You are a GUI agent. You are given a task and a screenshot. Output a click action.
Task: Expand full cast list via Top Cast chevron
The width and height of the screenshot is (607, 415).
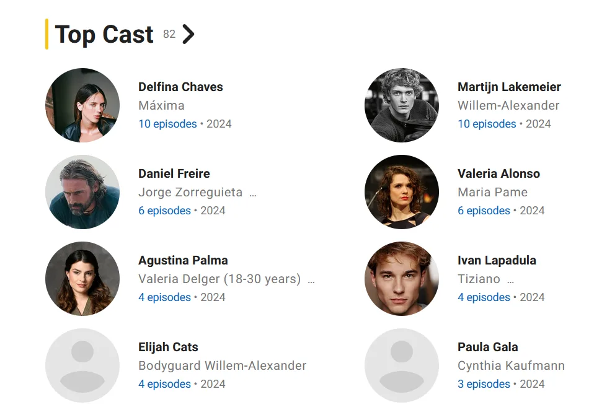click(188, 35)
